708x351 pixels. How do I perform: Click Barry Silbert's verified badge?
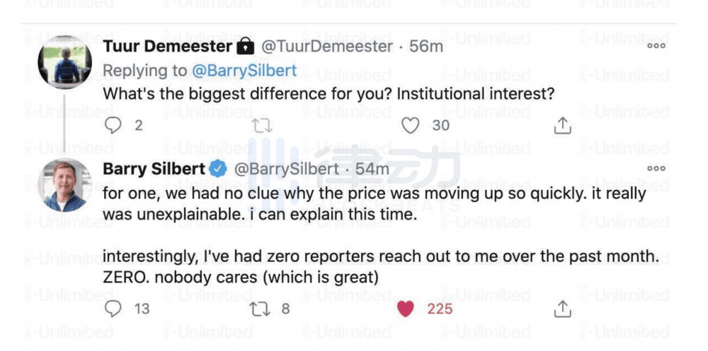coord(218,169)
